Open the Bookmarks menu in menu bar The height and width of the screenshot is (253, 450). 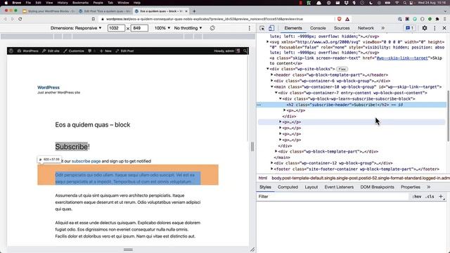tap(80, 3)
